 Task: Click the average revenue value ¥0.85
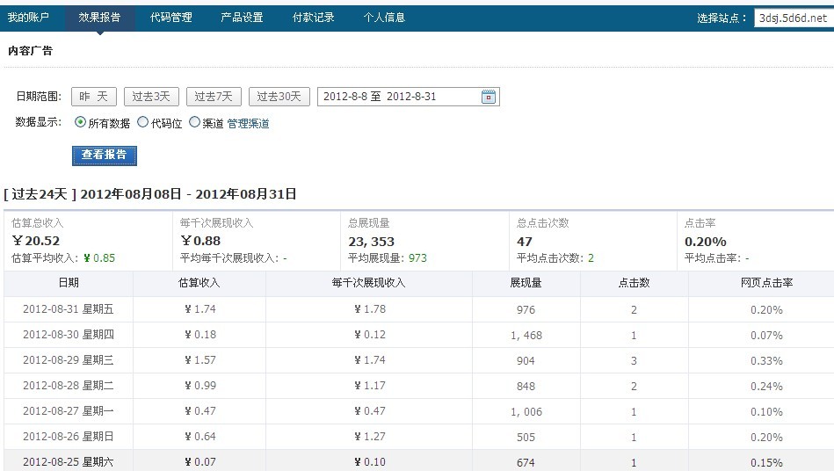pyautogui.click(x=99, y=258)
